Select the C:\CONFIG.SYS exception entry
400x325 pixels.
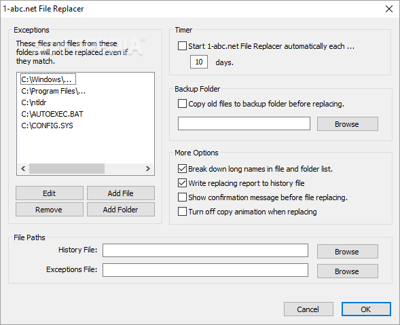click(47, 126)
